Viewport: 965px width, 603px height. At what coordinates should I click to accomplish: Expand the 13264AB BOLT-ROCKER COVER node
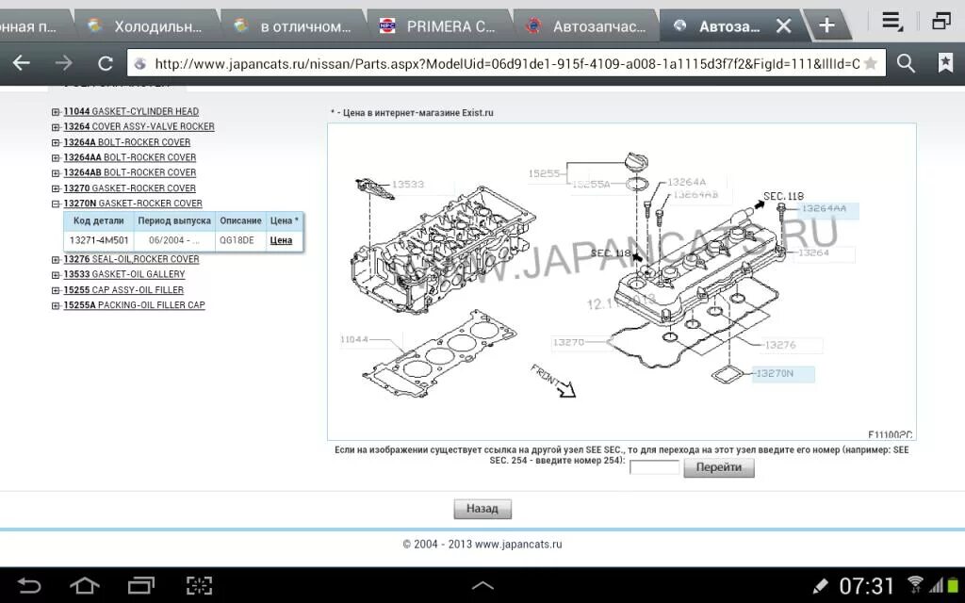[x=56, y=173]
